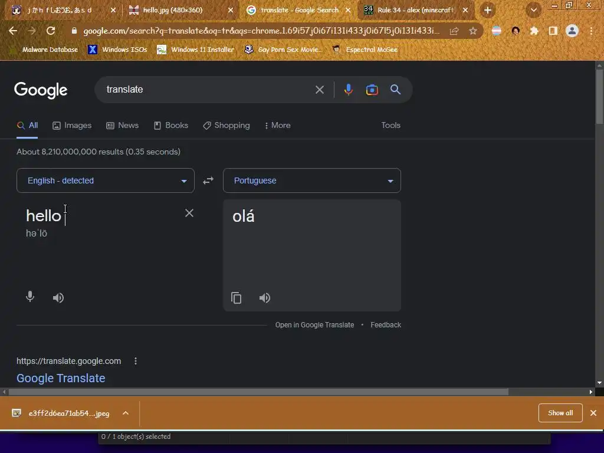Switch to the Images results tab
Screen dimensions: 604x453
click(x=73, y=125)
